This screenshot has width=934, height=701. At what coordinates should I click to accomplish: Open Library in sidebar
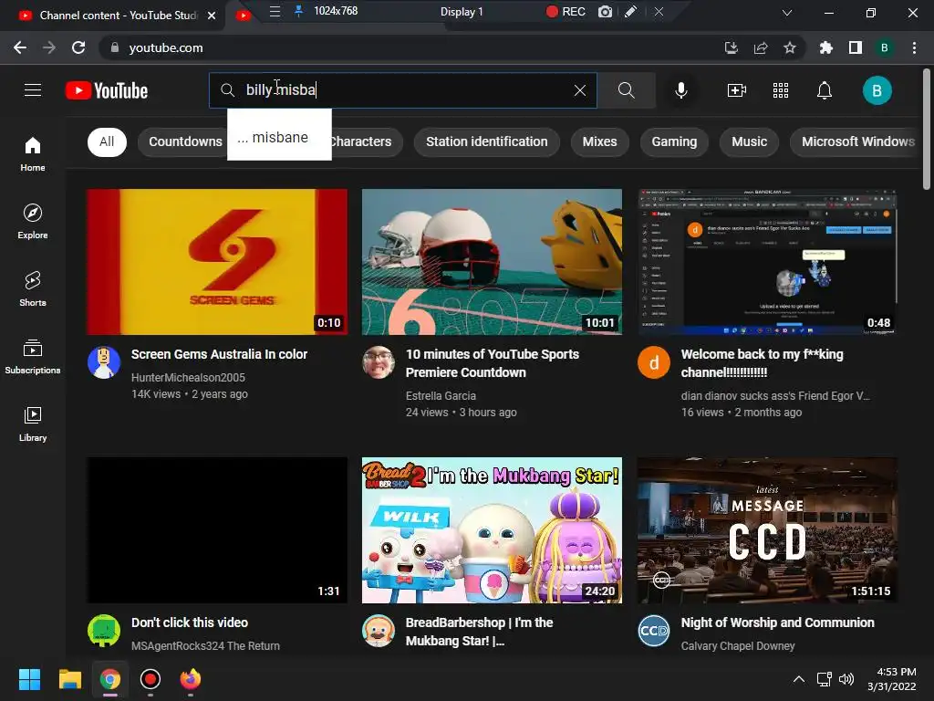(33, 424)
